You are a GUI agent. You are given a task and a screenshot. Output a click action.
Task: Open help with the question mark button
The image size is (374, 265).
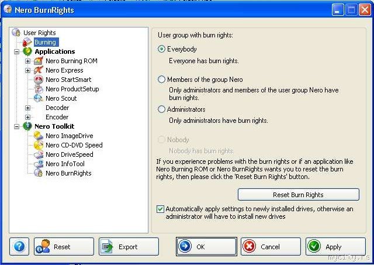(19, 247)
